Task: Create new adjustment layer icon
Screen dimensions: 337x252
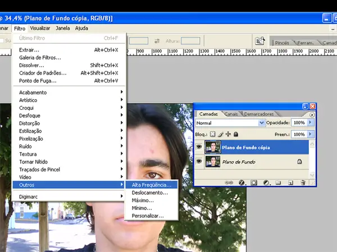Action: (x=266, y=182)
